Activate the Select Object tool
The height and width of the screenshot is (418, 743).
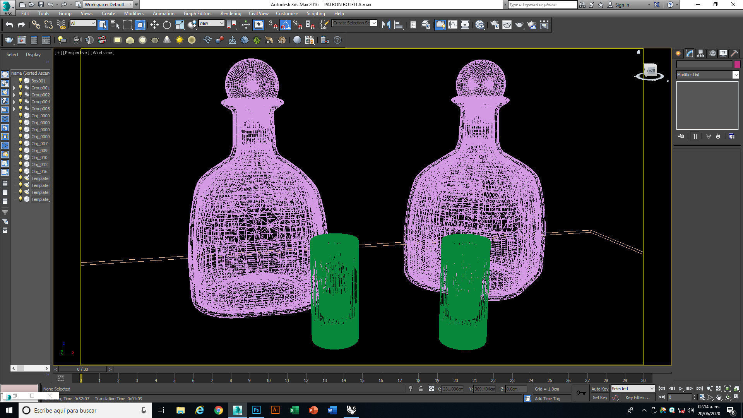pyautogui.click(x=103, y=25)
